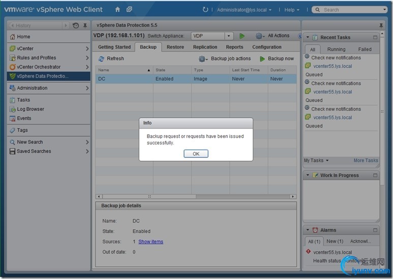Click the Alarms clock icon
393x279 pixels.
(x=315, y=230)
